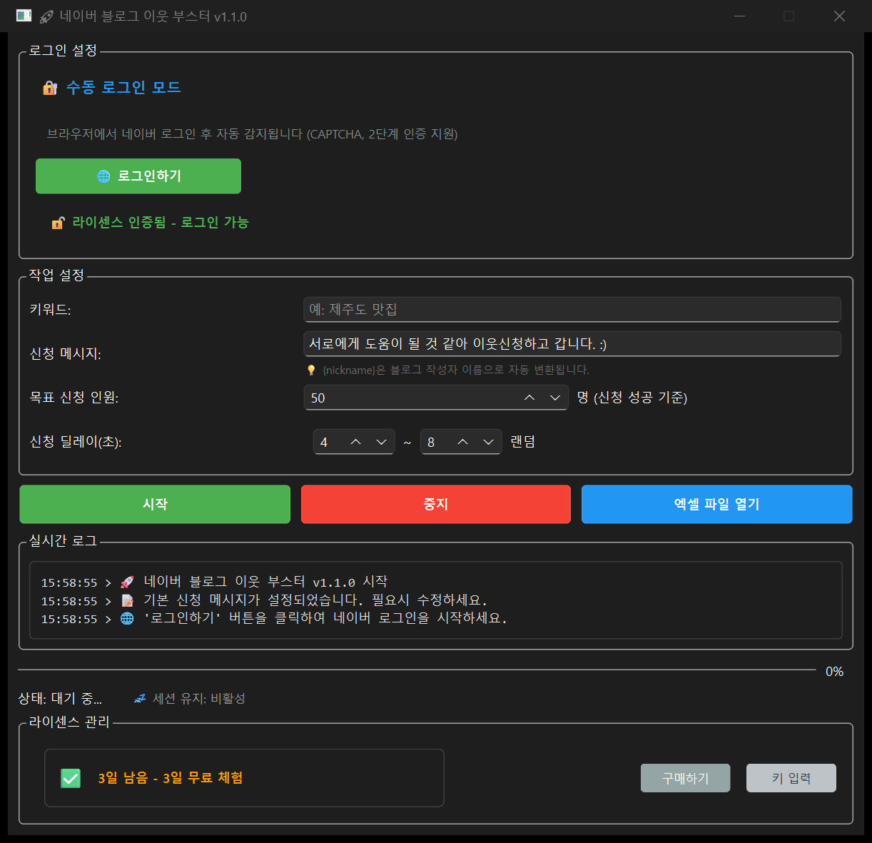Decrease minimum delay value 4
Viewport: 872px width, 843px height.
[x=382, y=442]
